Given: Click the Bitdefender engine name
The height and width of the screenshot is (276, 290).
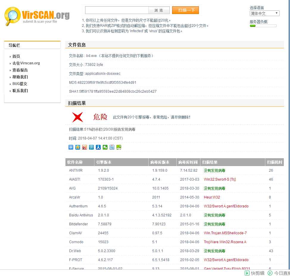Looking at the screenshot, I should coord(78,224).
